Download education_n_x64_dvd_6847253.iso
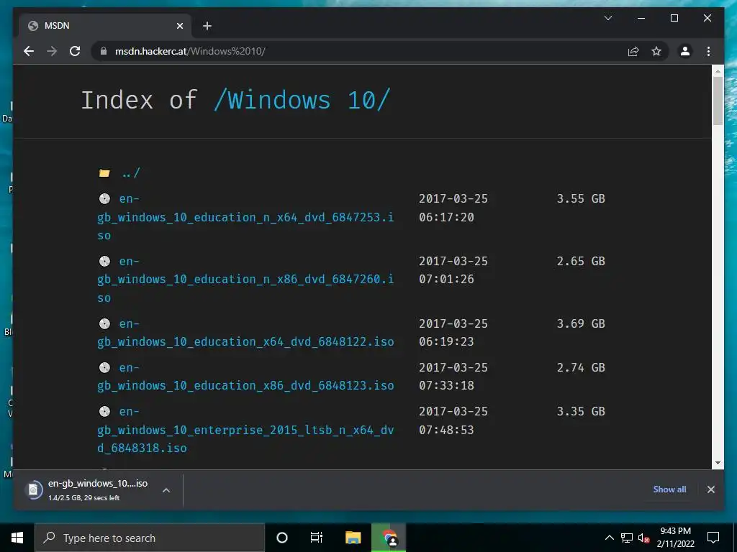Screen dimensions: 737x552 click(245, 217)
